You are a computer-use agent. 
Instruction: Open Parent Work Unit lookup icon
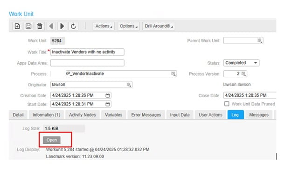[260, 40]
